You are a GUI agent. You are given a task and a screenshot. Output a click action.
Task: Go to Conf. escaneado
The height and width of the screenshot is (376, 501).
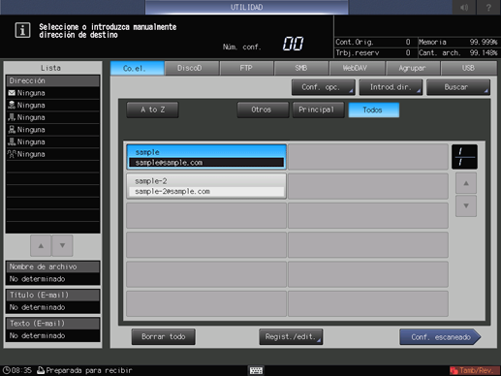tap(440, 337)
